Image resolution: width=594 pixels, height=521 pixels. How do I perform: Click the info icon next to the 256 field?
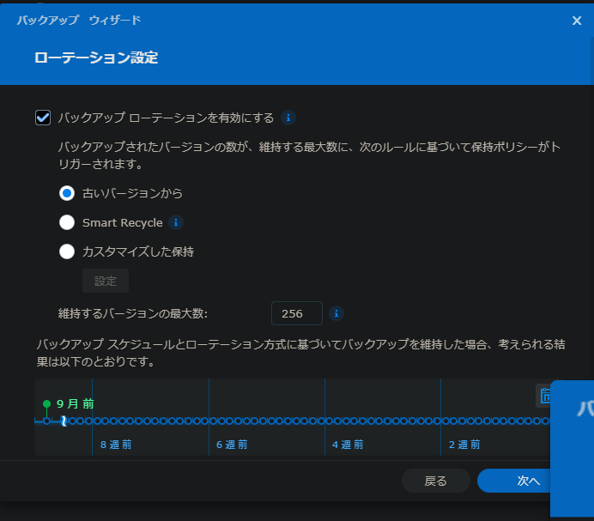pos(336,313)
